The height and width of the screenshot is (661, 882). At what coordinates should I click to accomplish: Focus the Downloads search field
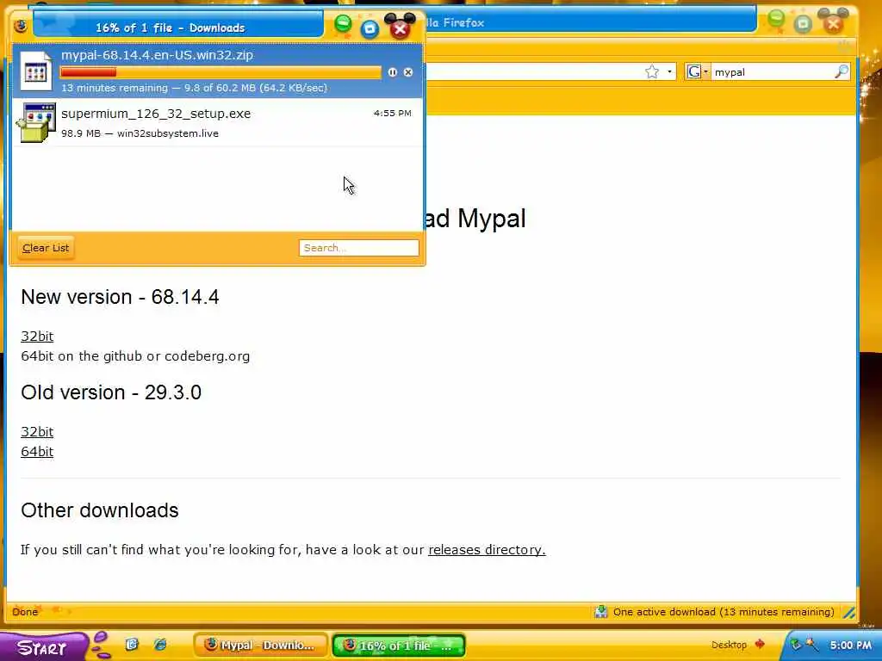[x=359, y=248]
